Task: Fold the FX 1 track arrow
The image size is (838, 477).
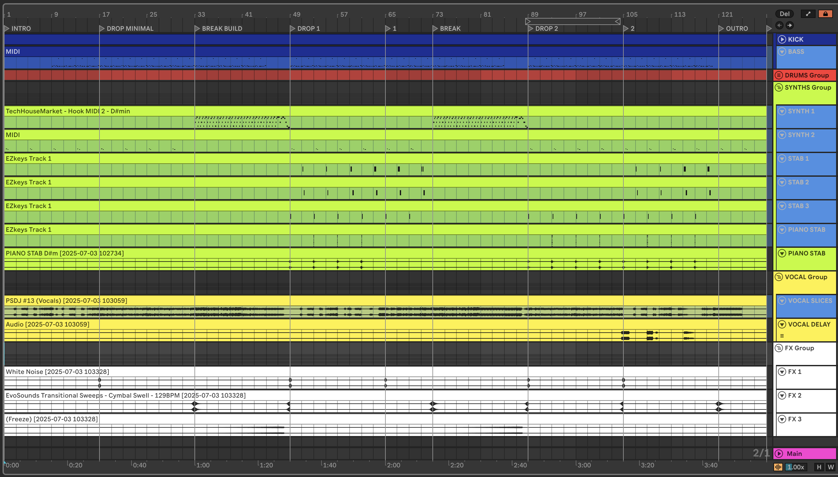Action: 782,371
